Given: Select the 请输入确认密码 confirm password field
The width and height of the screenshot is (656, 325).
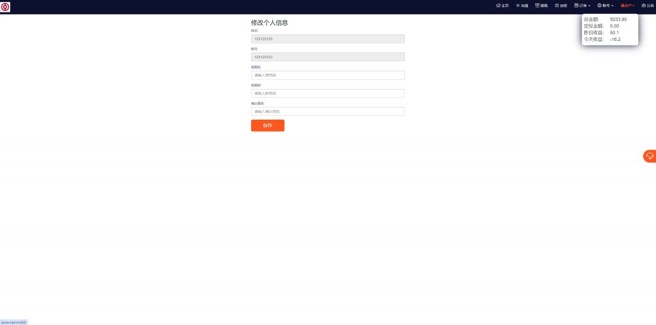Looking at the screenshot, I should [327, 111].
